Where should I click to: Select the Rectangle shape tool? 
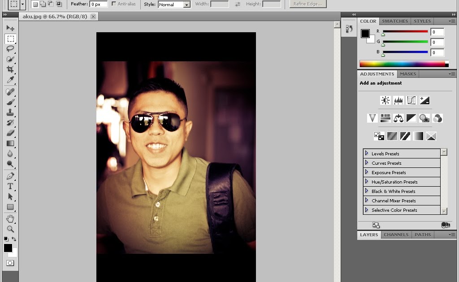10,207
